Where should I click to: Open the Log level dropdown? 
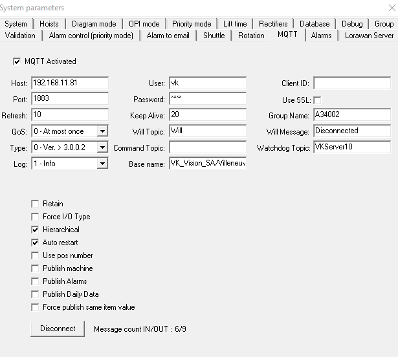tap(102, 164)
